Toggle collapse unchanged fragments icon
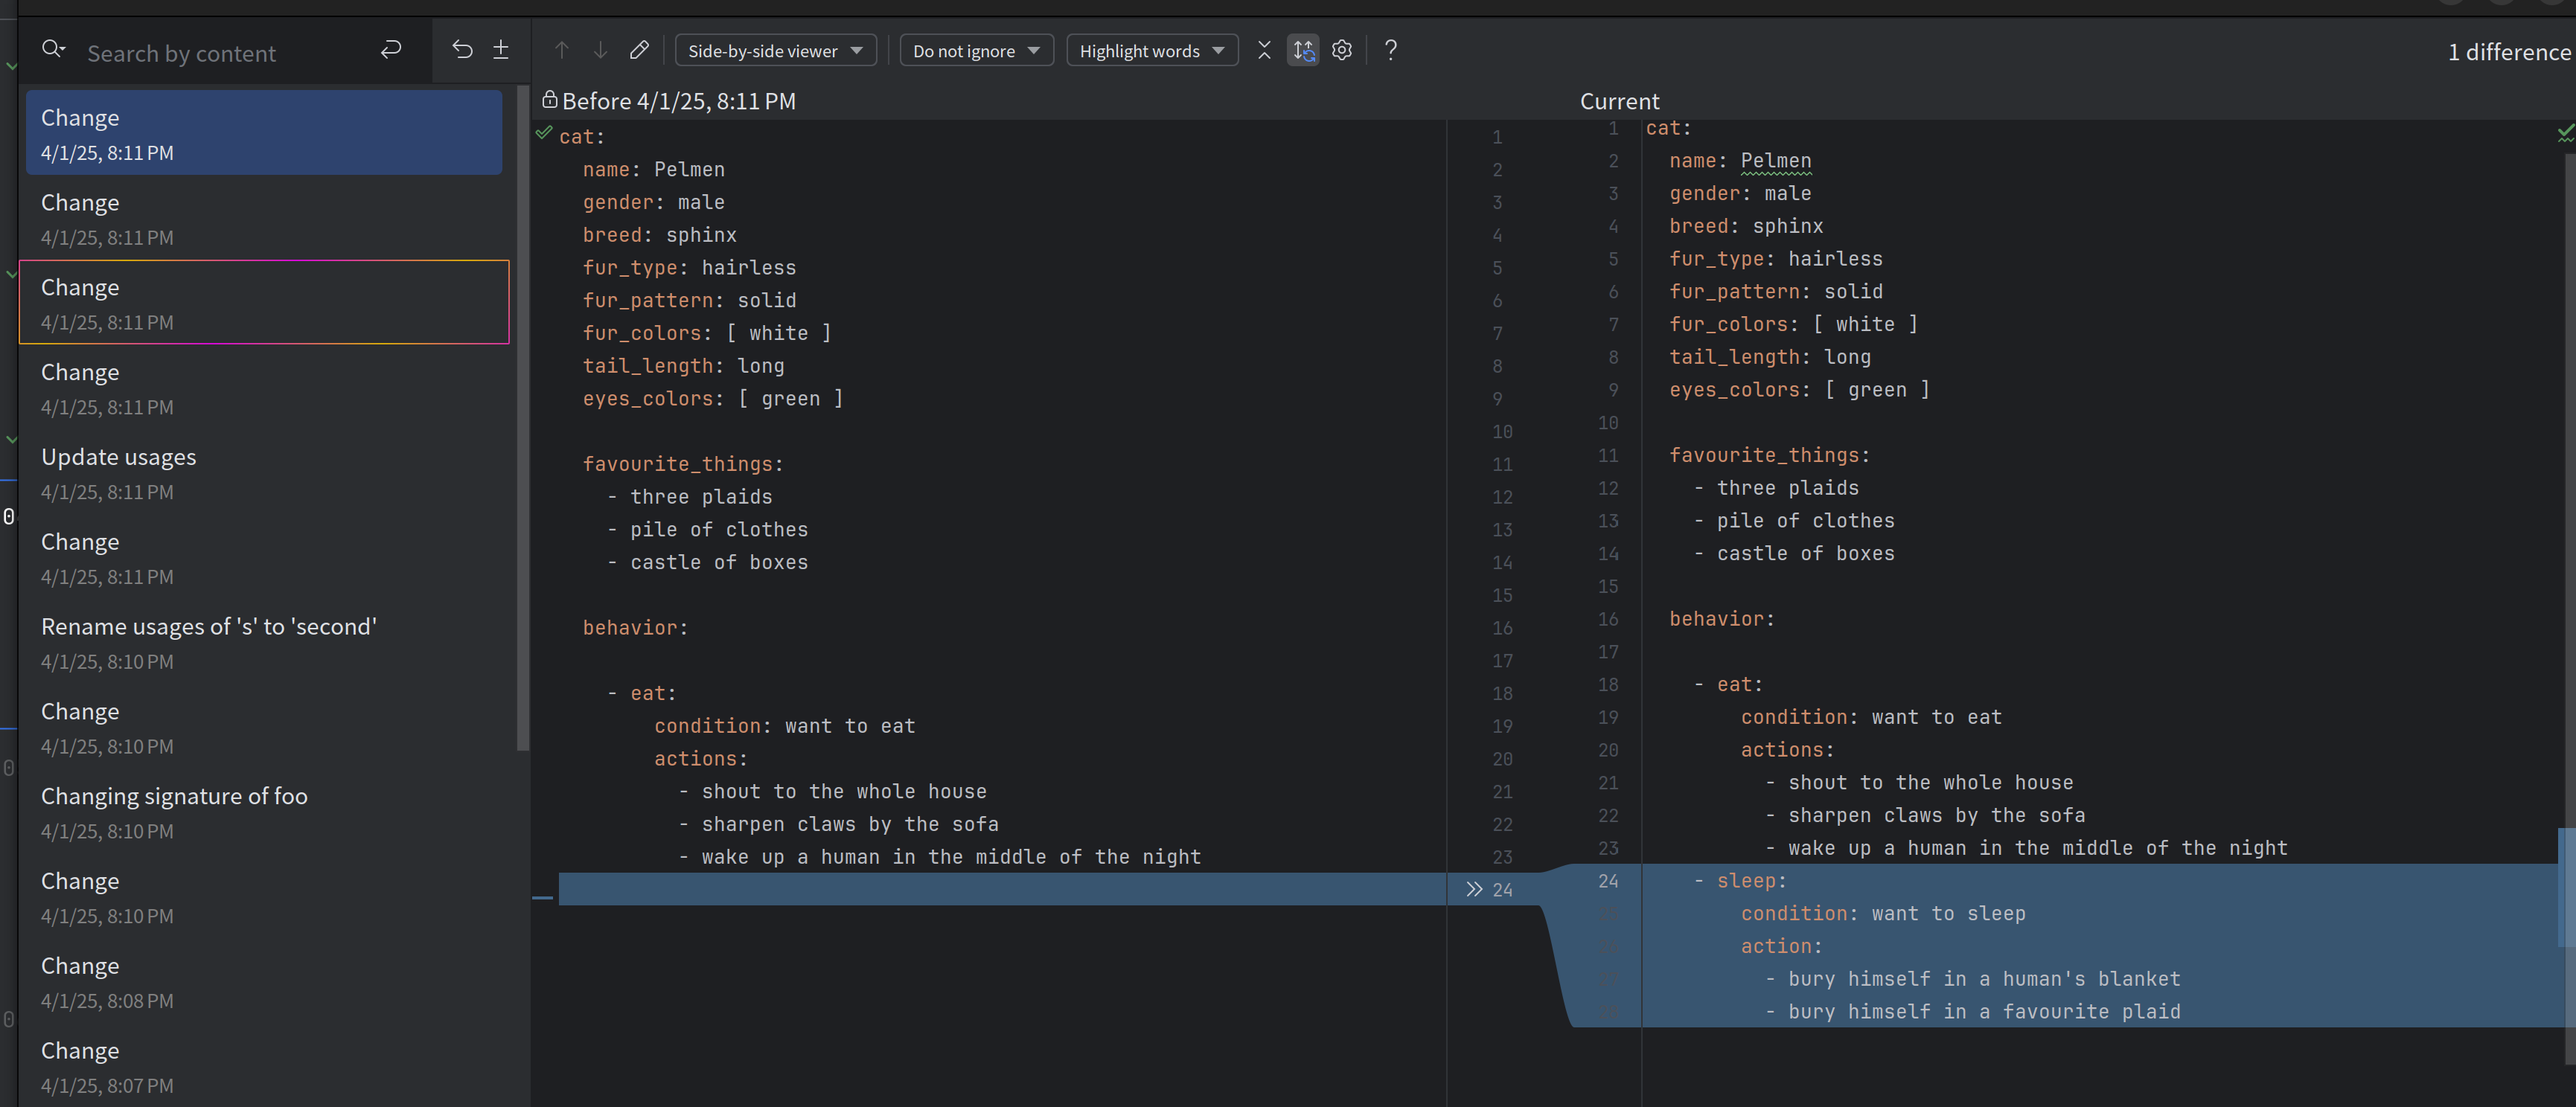Image resolution: width=2576 pixels, height=1107 pixels. [1264, 50]
